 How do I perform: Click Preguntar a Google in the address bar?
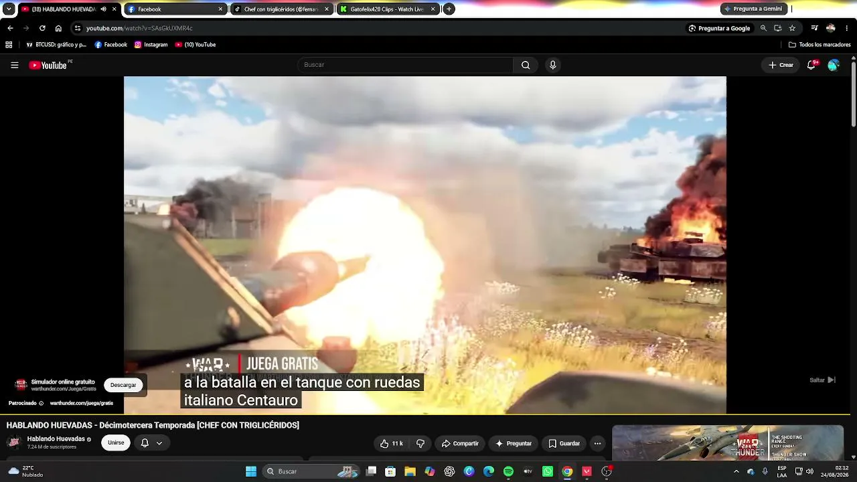(719, 28)
